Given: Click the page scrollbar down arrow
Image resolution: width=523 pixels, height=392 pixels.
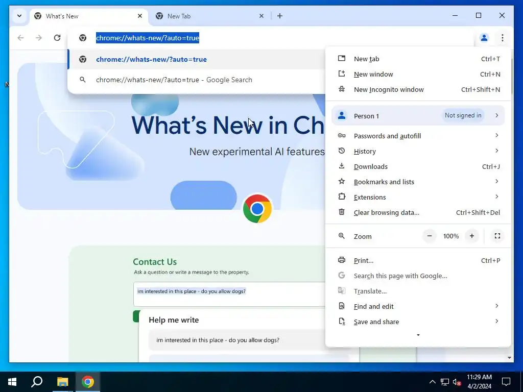Looking at the screenshot, I should (509, 358).
